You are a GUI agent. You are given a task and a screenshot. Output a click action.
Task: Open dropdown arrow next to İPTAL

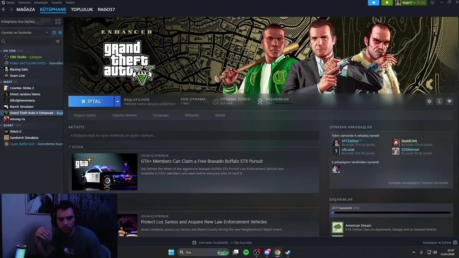tap(117, 101)
